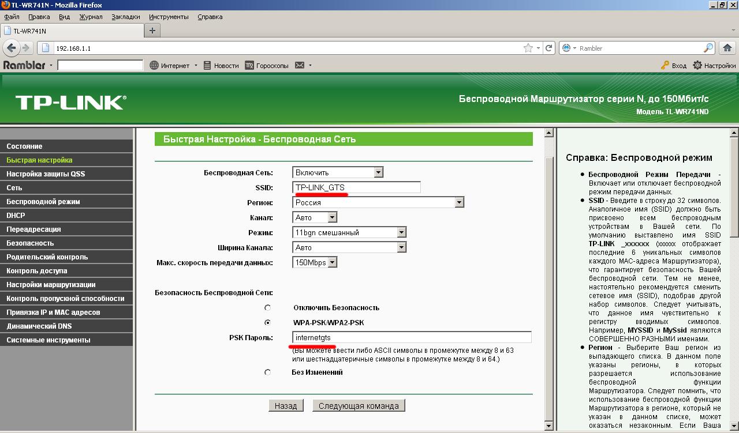Open the Журнал menu
This screenshot has width=739, height=433.
tap(91, 17)
